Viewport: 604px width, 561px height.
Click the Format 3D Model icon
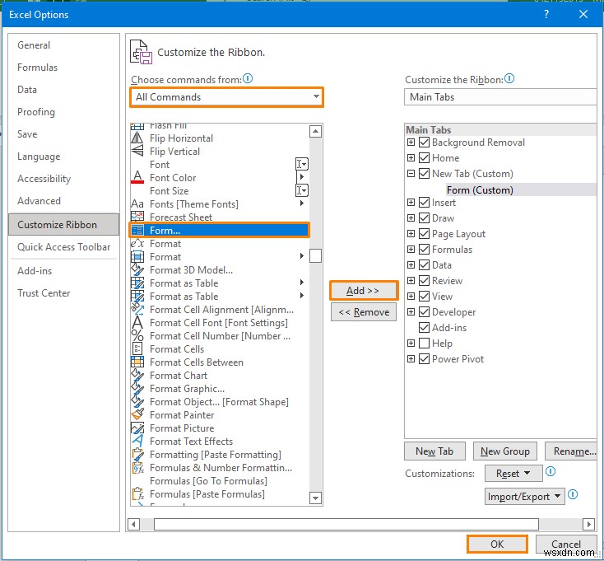137,269
